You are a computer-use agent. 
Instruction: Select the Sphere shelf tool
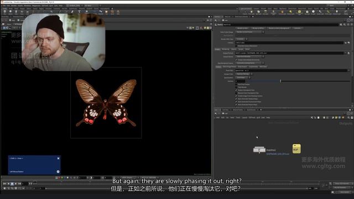coord(11,12)
